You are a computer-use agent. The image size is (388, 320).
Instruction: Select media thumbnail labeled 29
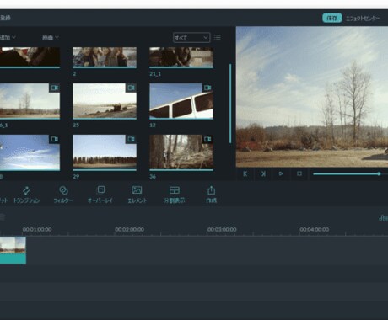coord(105,152)
